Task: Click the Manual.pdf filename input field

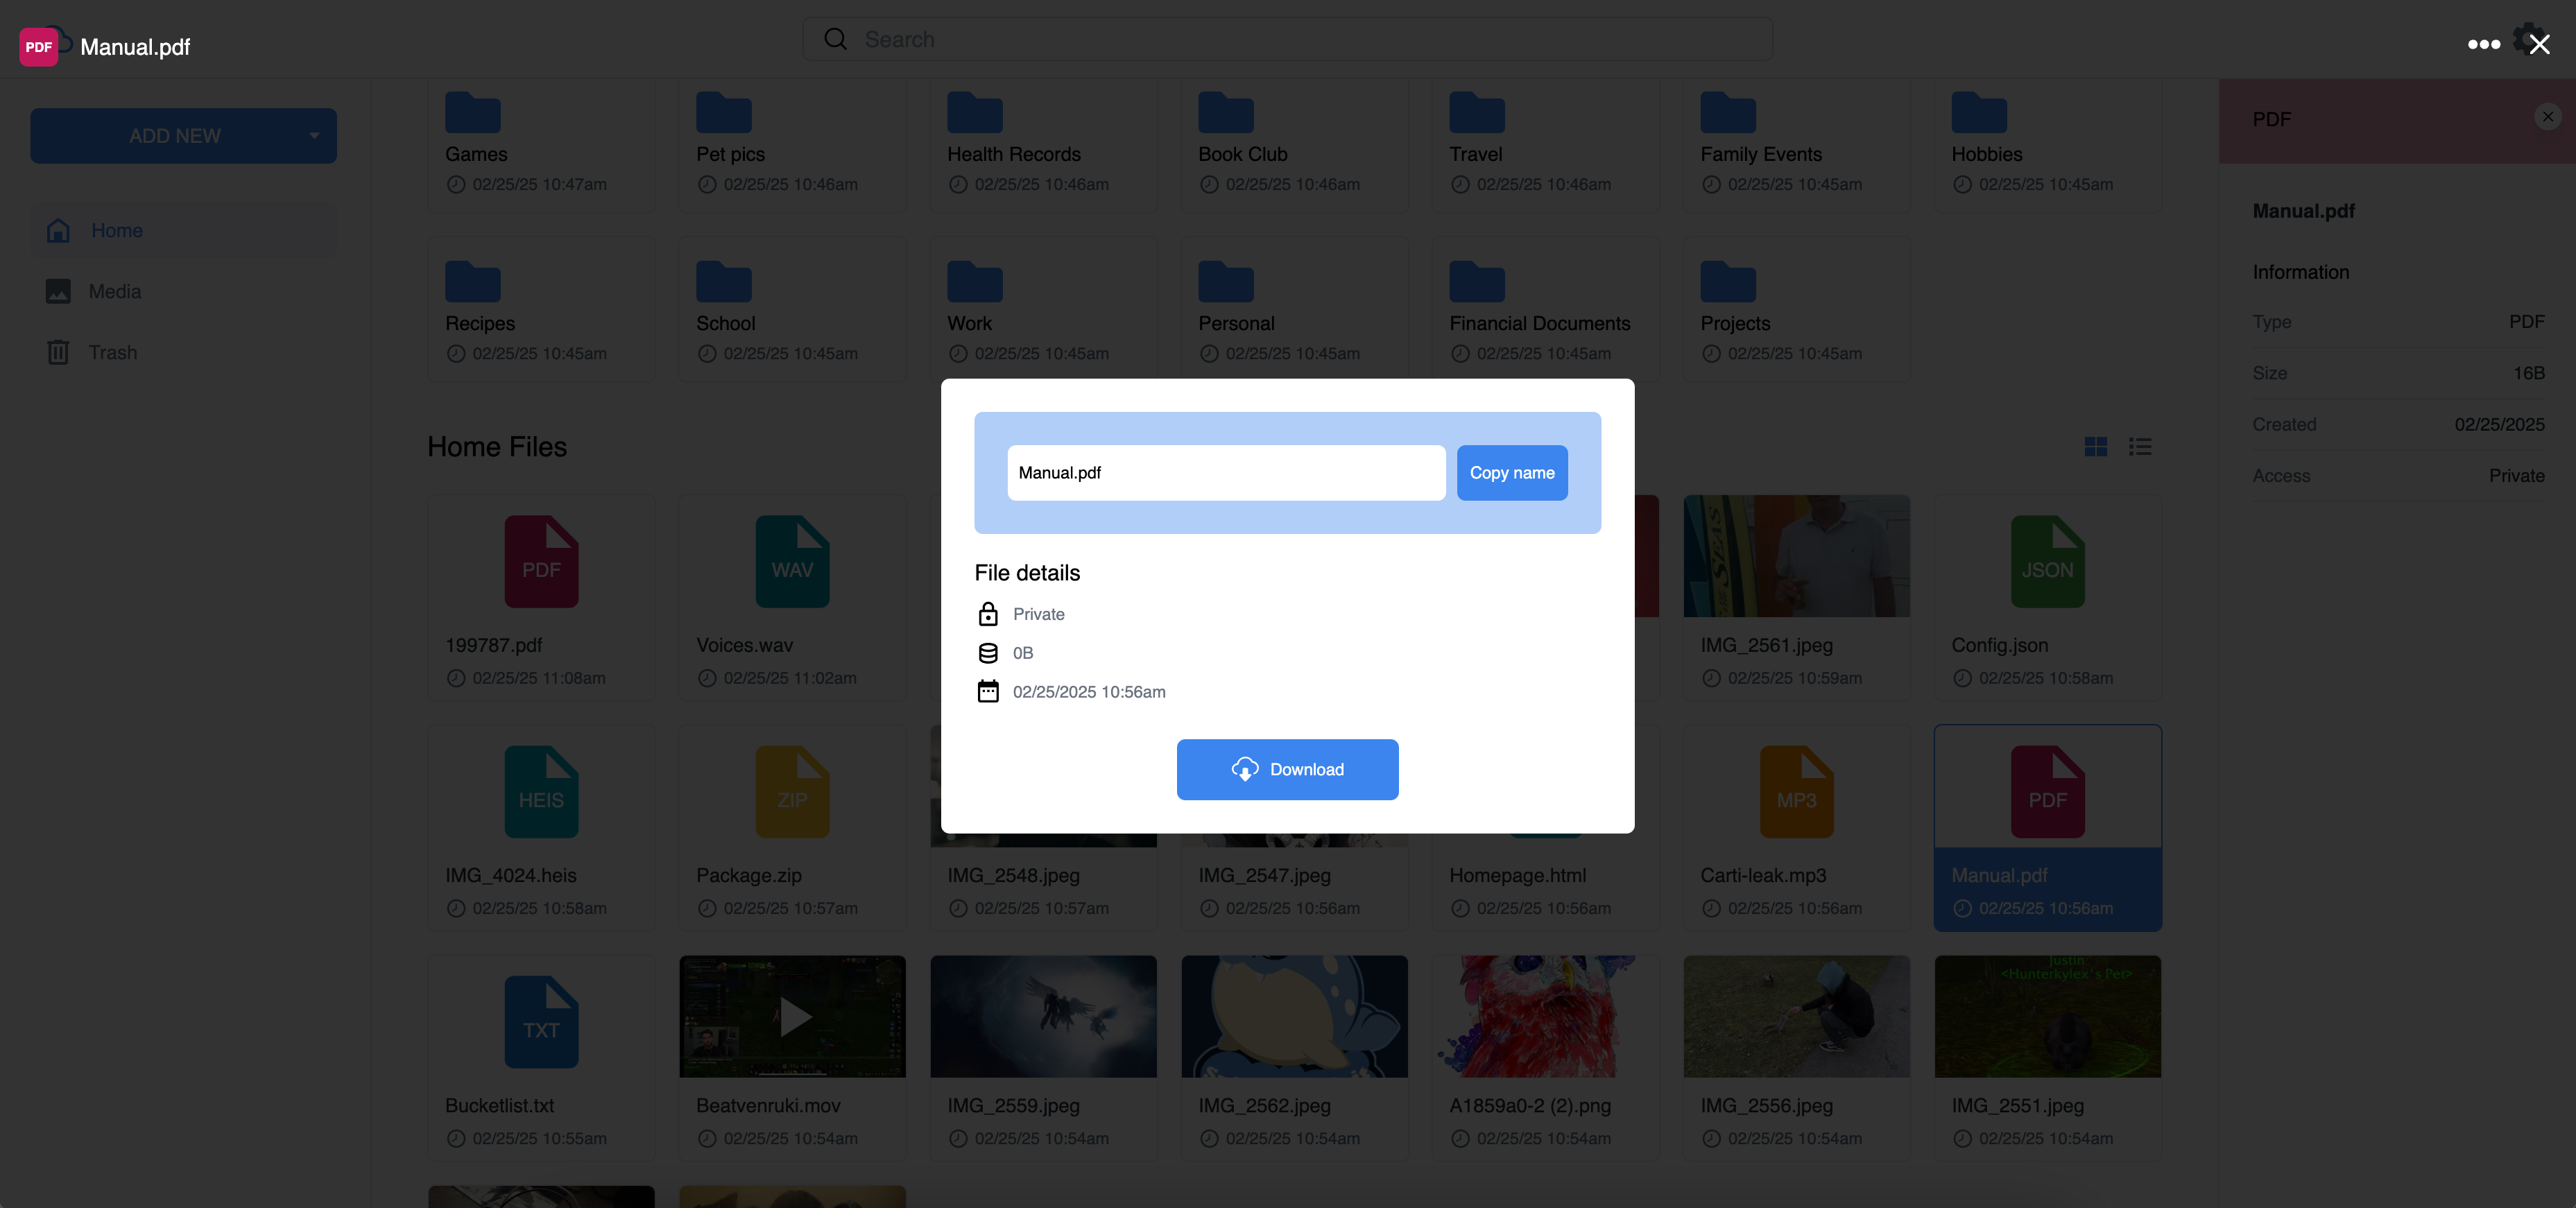Action: pos(1225,472)
